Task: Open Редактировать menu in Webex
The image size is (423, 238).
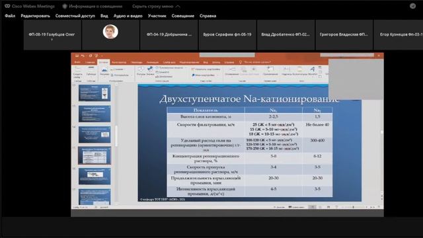Action: (x=35, y=16)
